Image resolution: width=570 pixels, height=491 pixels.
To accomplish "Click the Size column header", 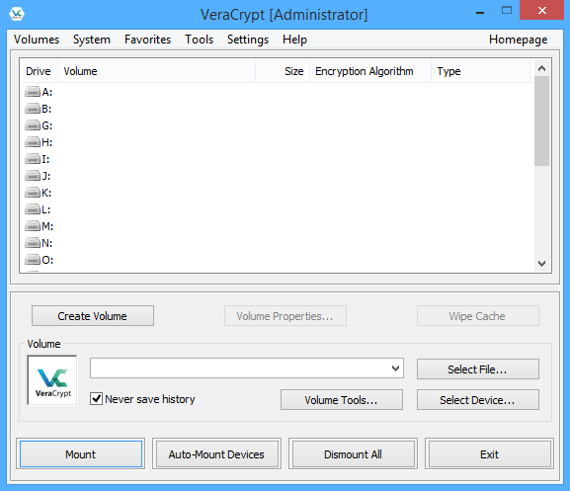I will pyautogui.click(x=283, y=71).
